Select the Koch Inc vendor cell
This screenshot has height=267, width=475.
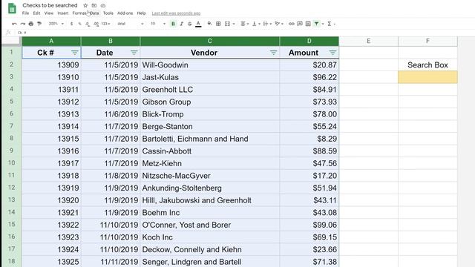(209, 237)
